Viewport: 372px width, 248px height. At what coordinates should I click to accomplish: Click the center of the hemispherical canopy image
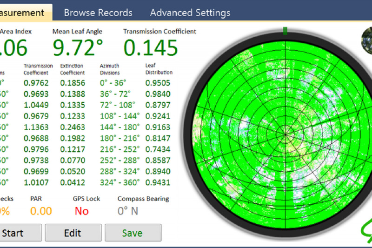(286, 134)
